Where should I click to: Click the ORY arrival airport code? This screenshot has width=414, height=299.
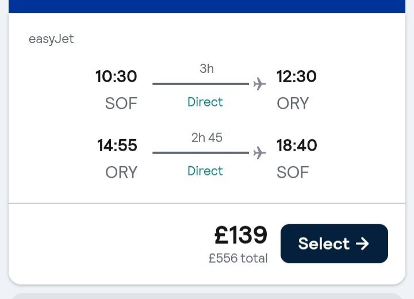(293, 103)
